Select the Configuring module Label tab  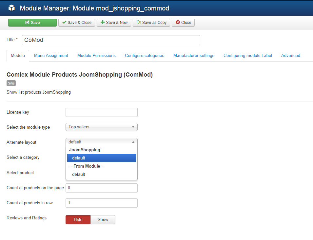(248, 56)
